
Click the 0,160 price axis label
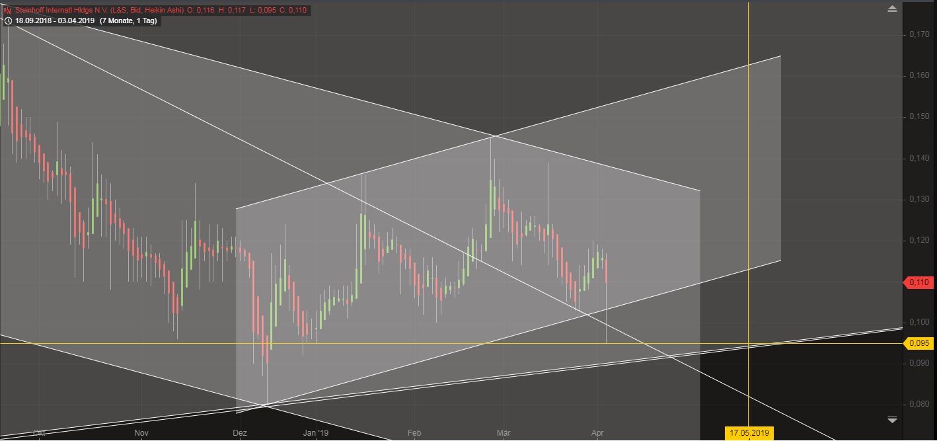pos(919,75)
